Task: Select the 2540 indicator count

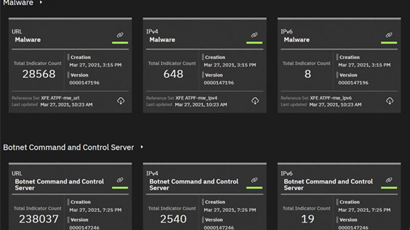Action: 173,219
